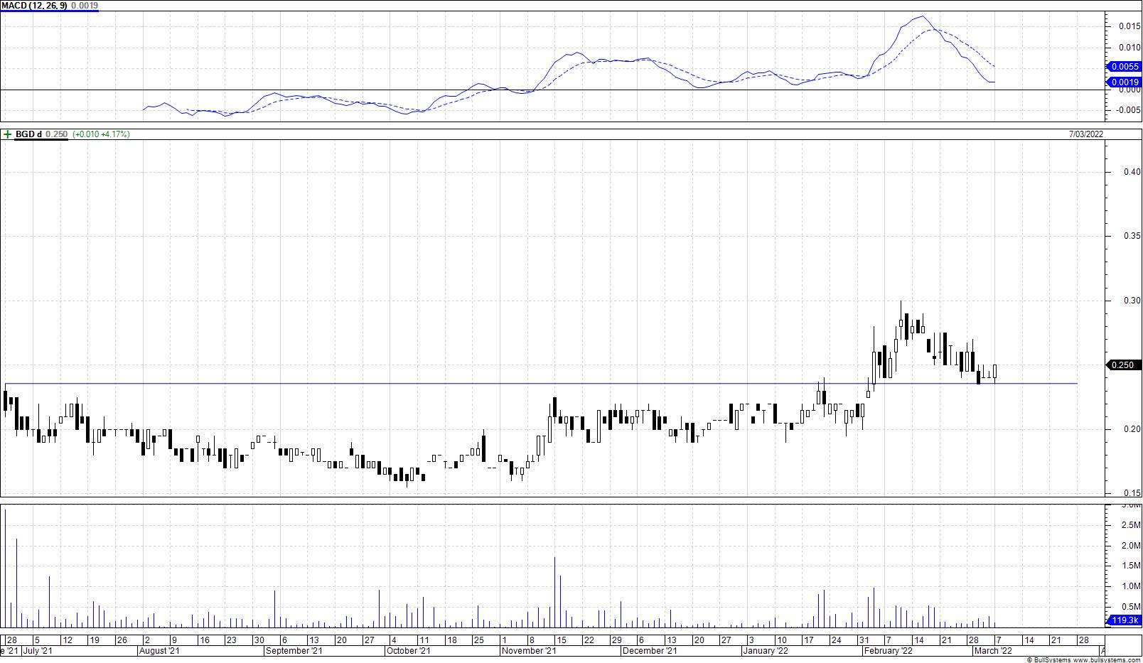
Task: Click the 119.3k volume badge
Action: click(1125, 620)
